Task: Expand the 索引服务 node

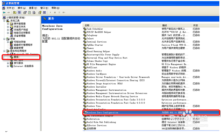Action: click(8, 63)
